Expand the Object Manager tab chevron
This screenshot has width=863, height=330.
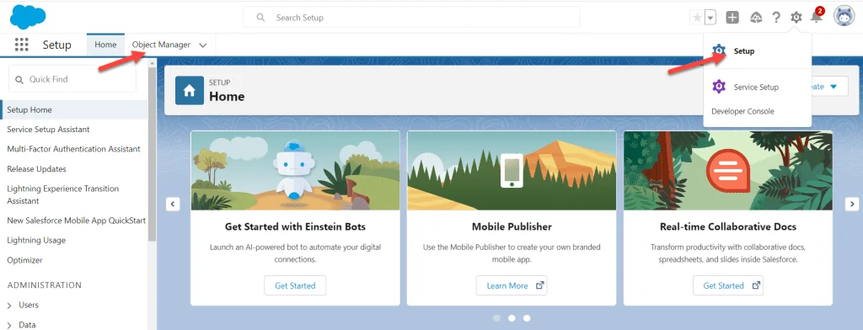pos(202,45)
